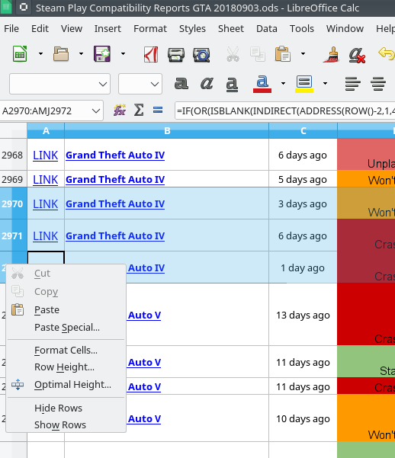Toggle underline text formatting

232,84
